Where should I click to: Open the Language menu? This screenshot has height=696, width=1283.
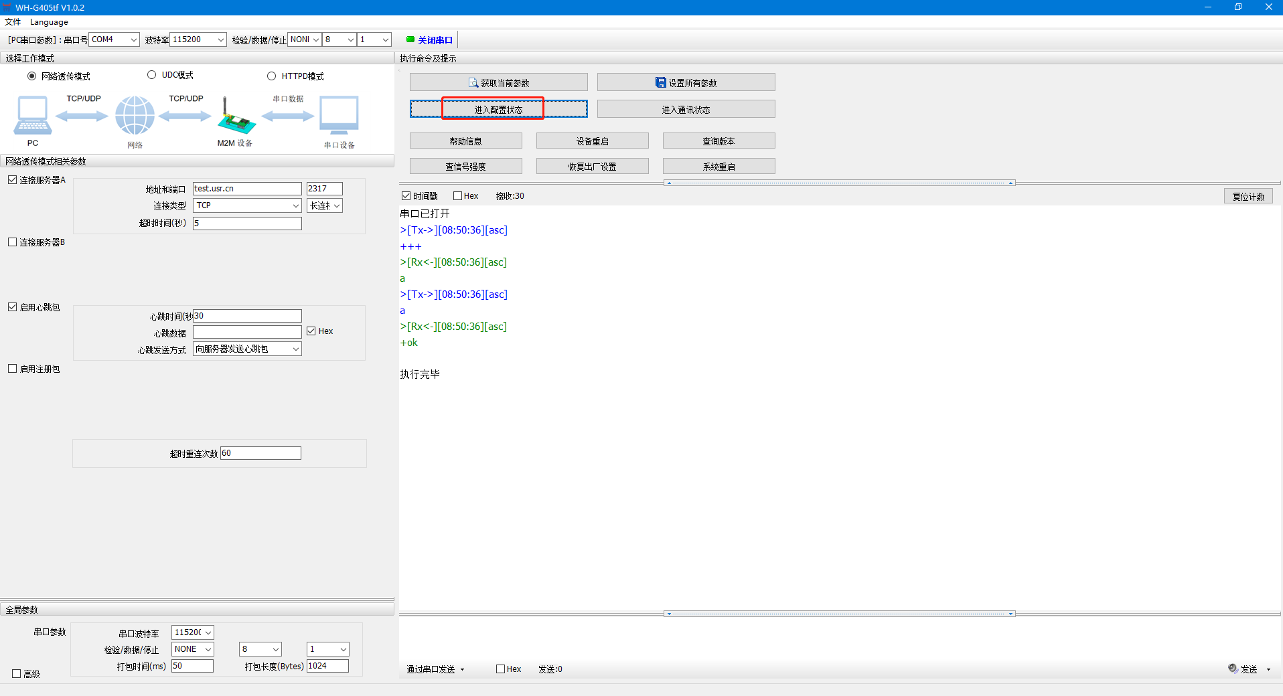click(x=49, y=22)
